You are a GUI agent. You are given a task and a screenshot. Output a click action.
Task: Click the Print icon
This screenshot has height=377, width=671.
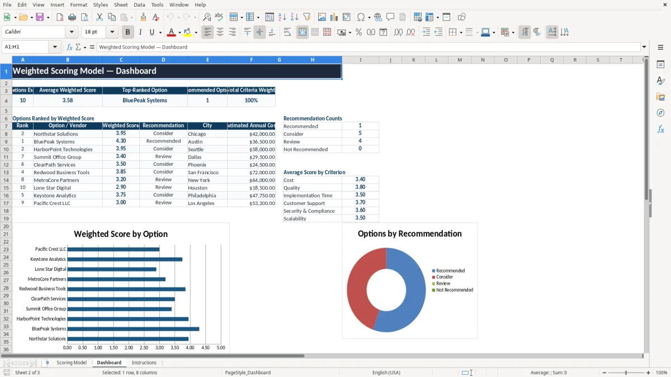coord(72,17)
